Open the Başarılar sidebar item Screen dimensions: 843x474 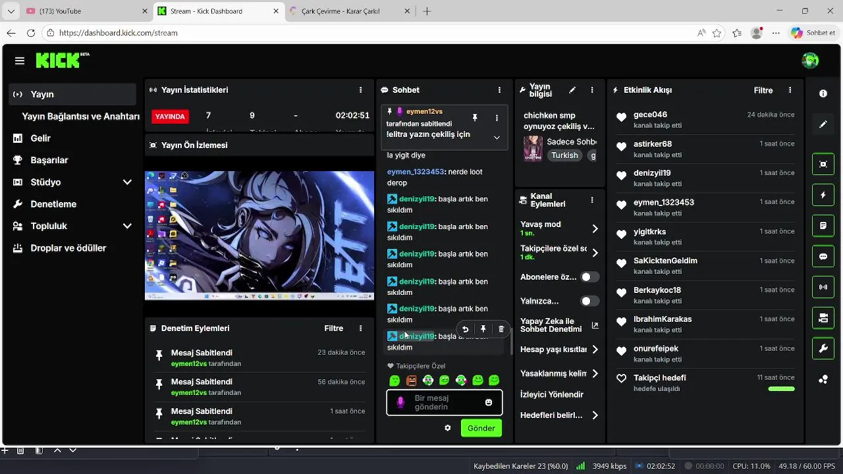(72, 160)
